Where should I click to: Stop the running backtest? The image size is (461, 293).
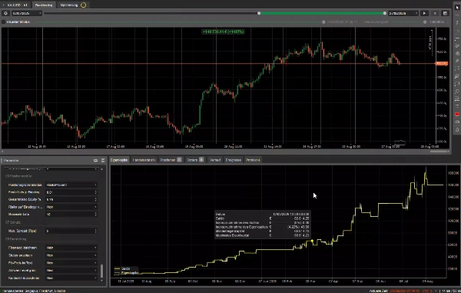[x=435, y=13]
